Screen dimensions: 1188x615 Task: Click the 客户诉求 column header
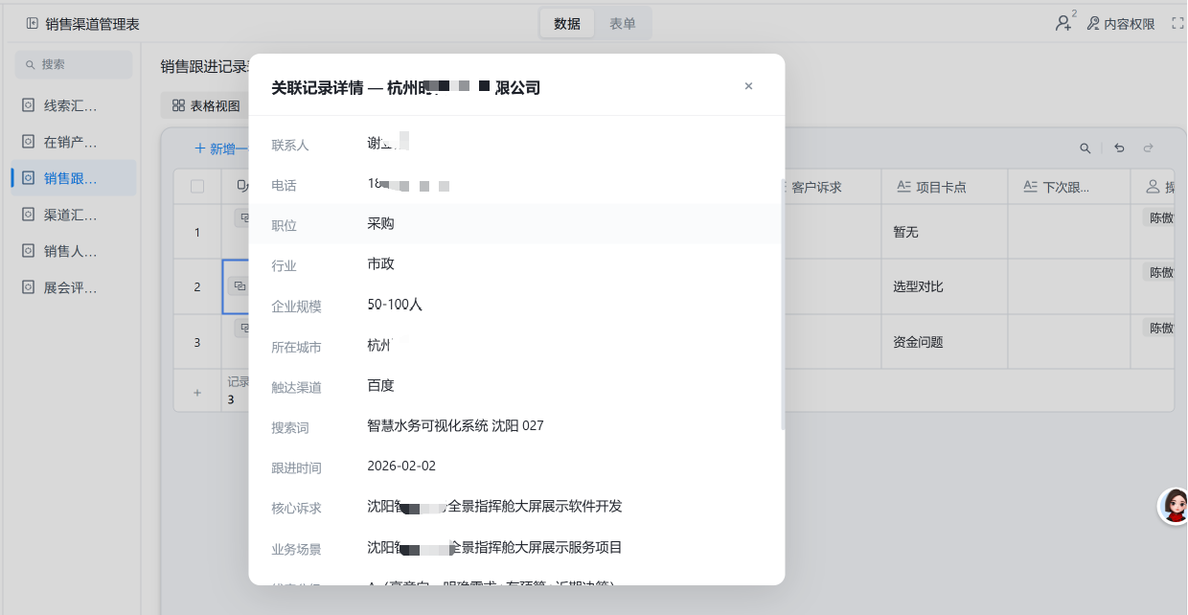point(816,188)
